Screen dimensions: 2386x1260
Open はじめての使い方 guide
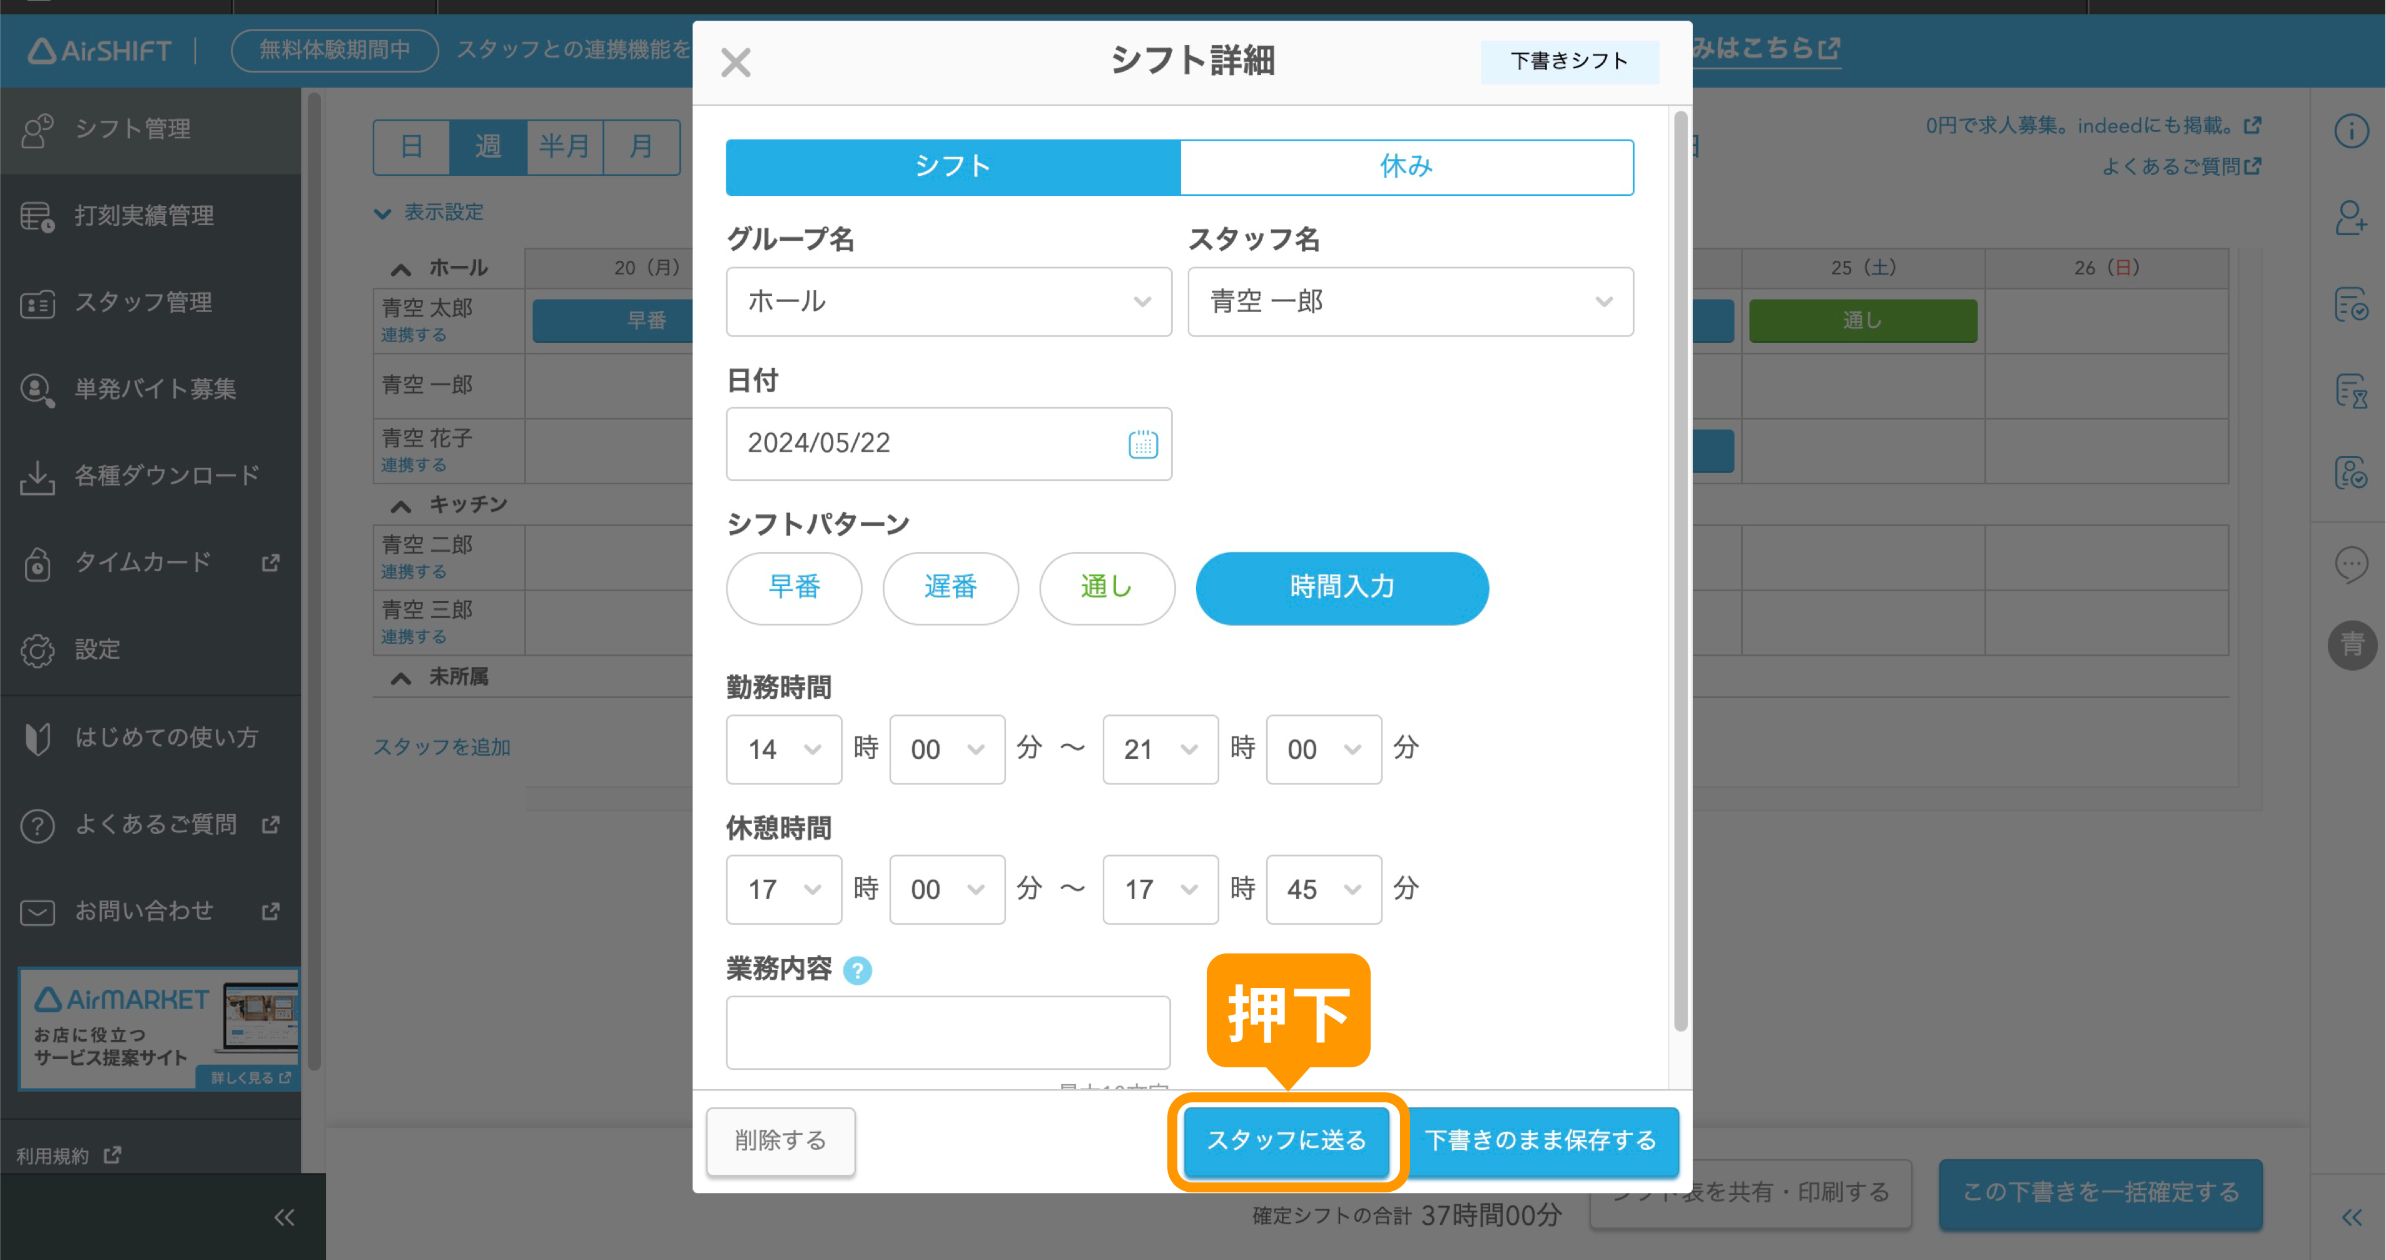(150, 738)
